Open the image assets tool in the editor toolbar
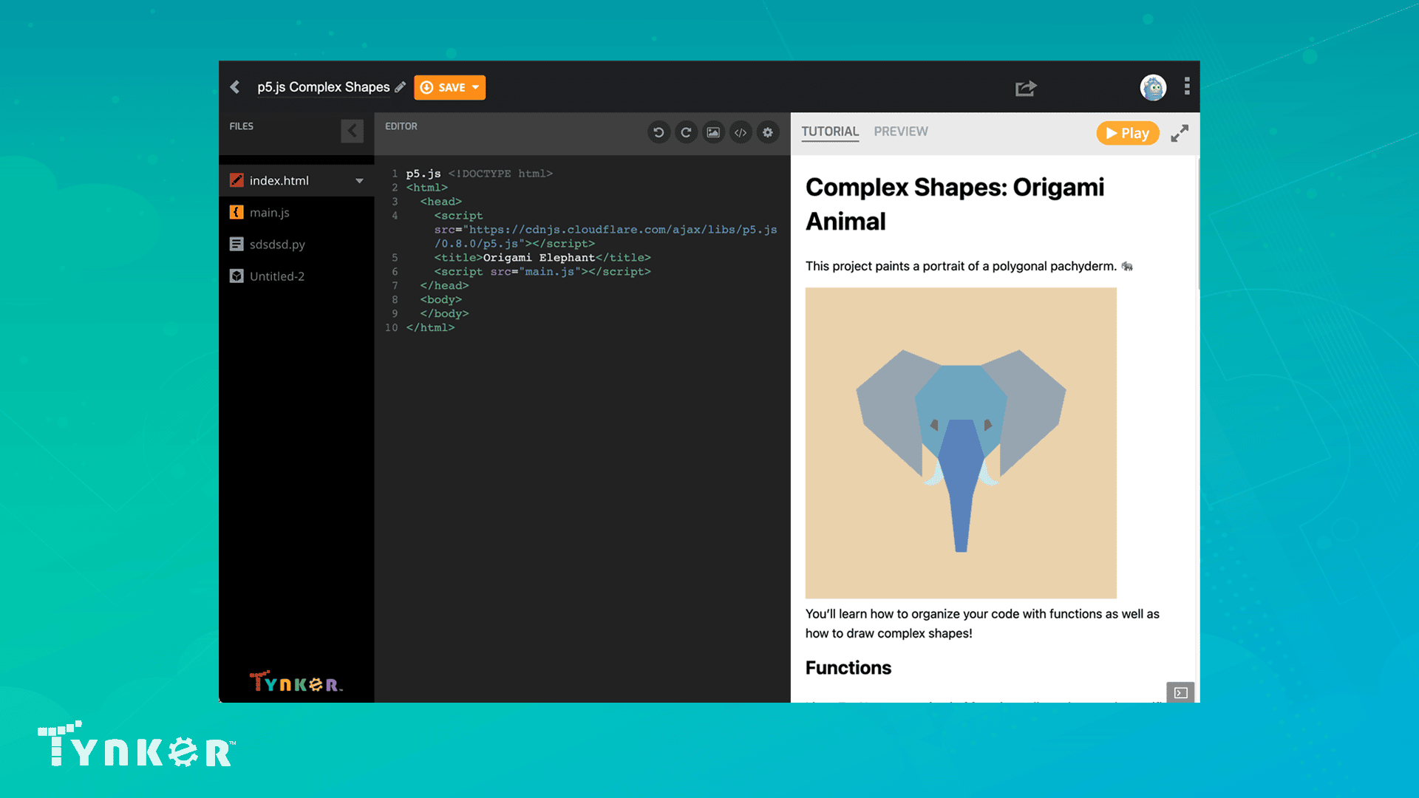1419x798 pixels. click(x=713, y=132)
